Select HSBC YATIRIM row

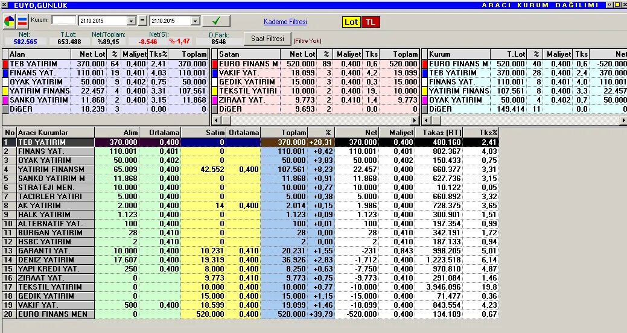(250, 242)
